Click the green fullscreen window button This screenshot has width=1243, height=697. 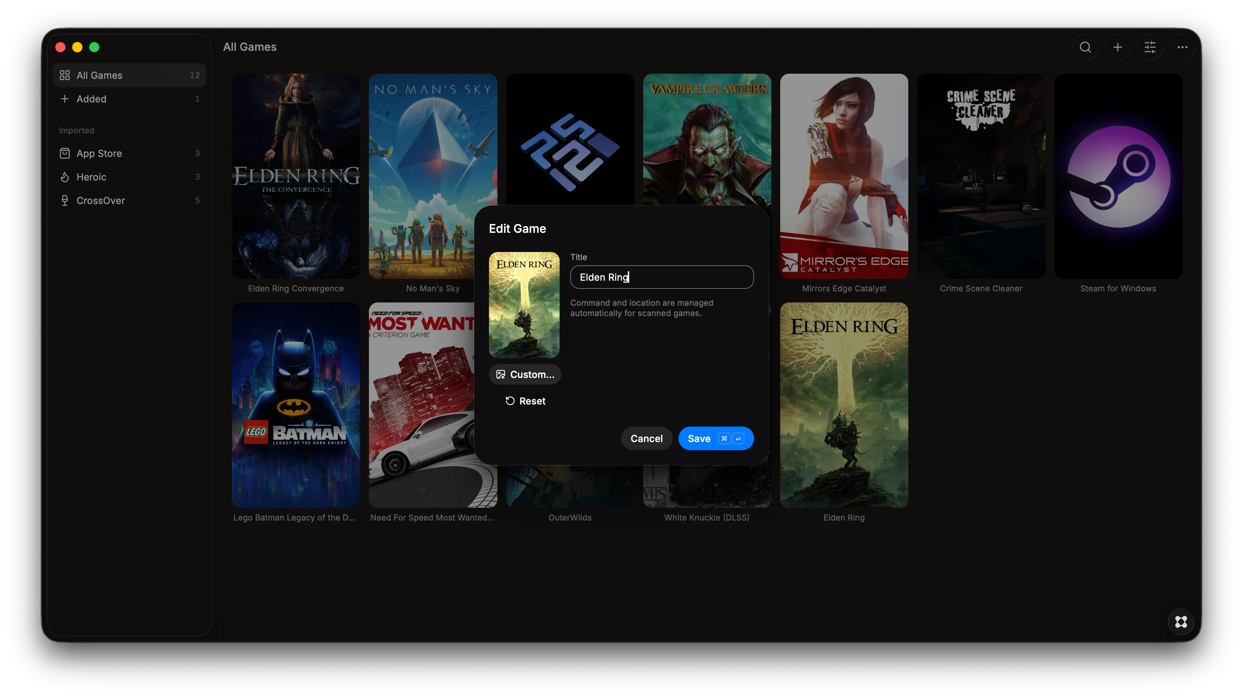click(x=94, y=47)
